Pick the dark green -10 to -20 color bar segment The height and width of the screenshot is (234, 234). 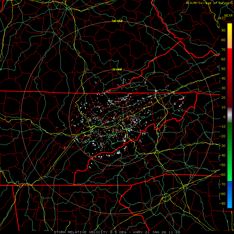pos(230,131)
